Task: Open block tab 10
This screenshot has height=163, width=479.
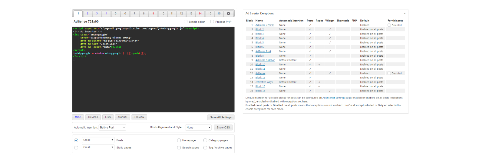Action: [163, 14]
